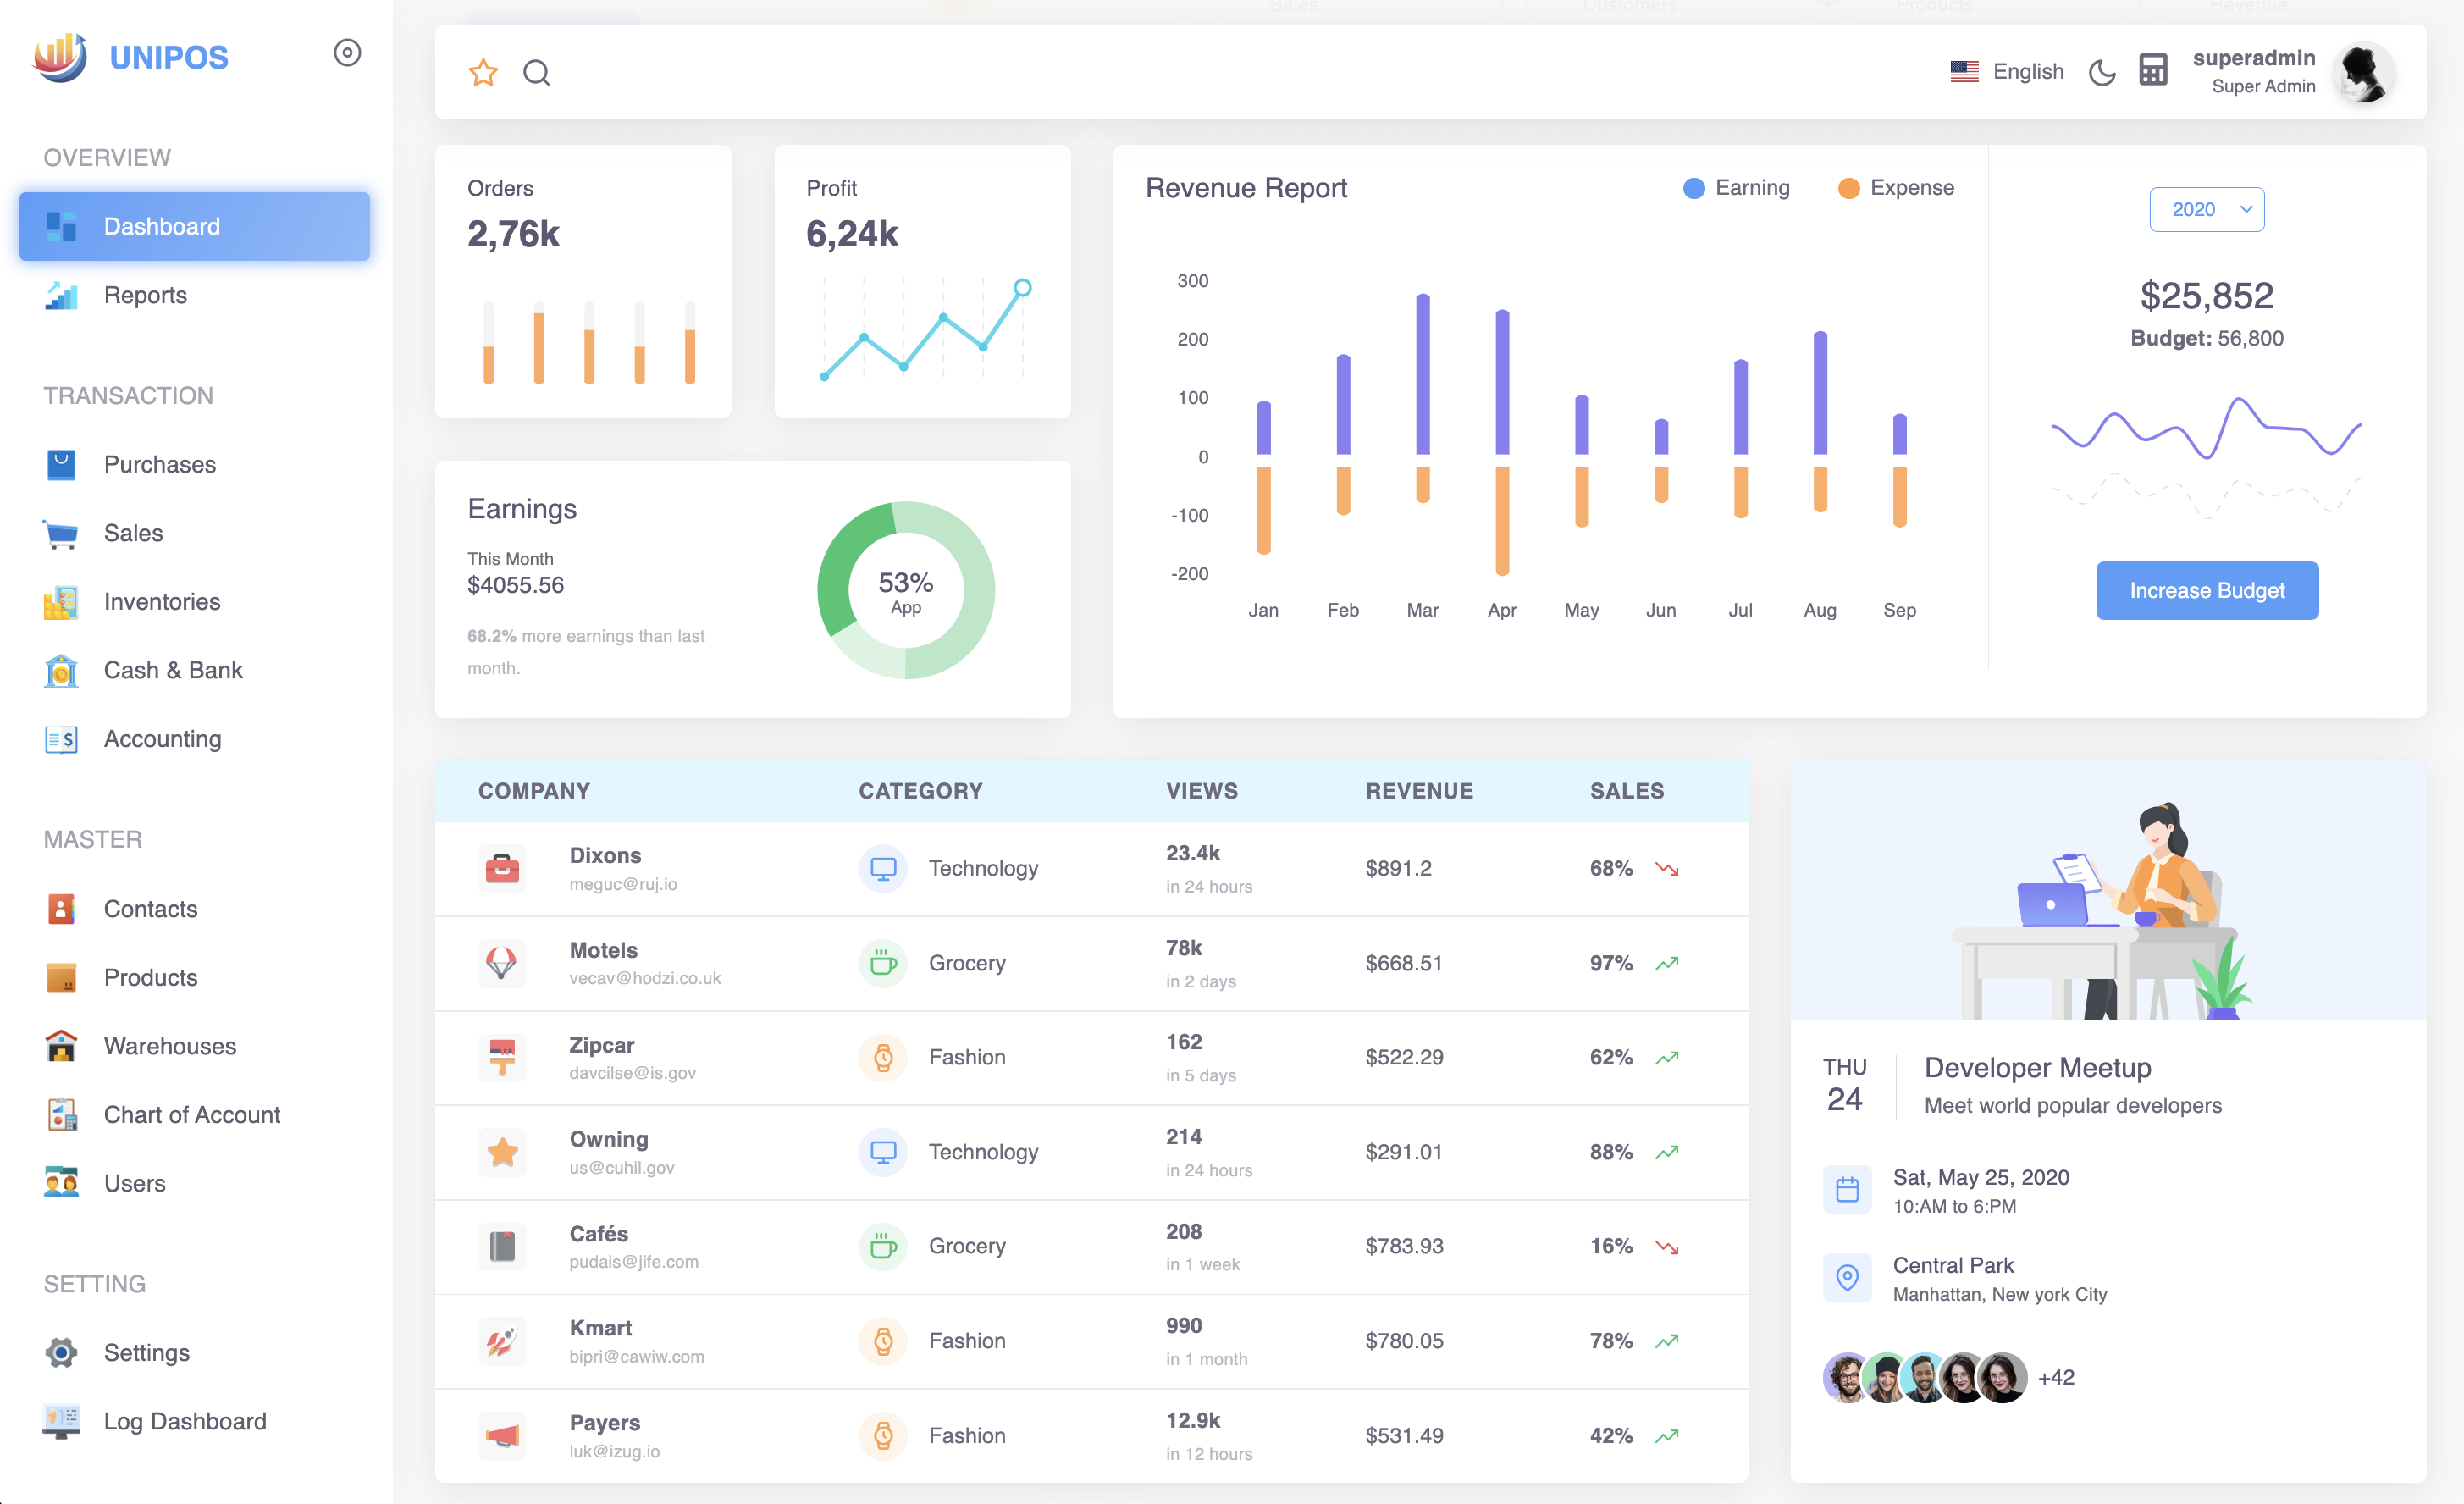Click the downward trend arrow for Dixons
2464x1504 pixels.
(1667, 868)
